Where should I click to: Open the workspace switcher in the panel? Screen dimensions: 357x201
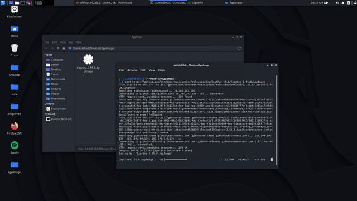click(x=38, y=3)
